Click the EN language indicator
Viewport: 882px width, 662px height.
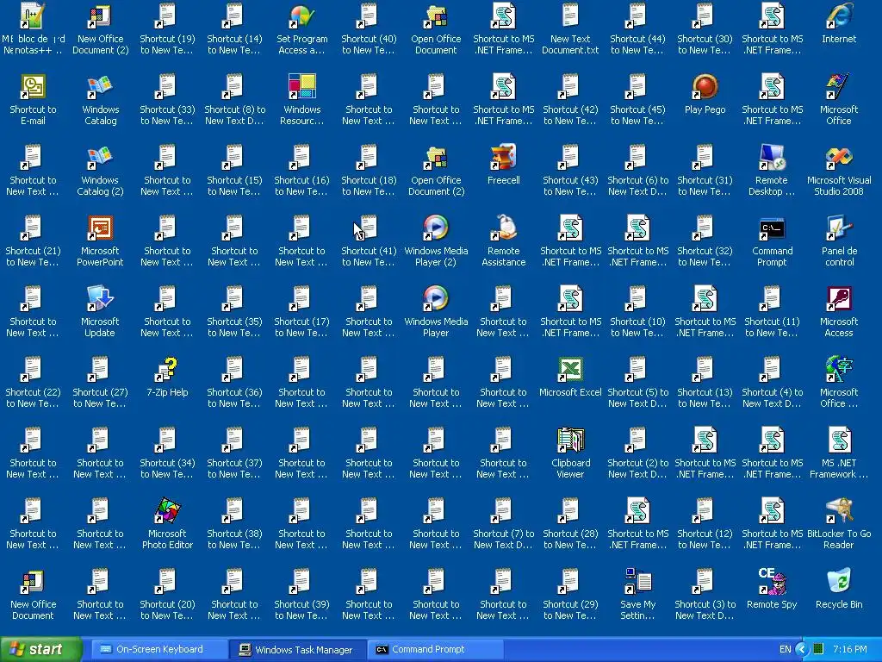click(x=786, y=649)
